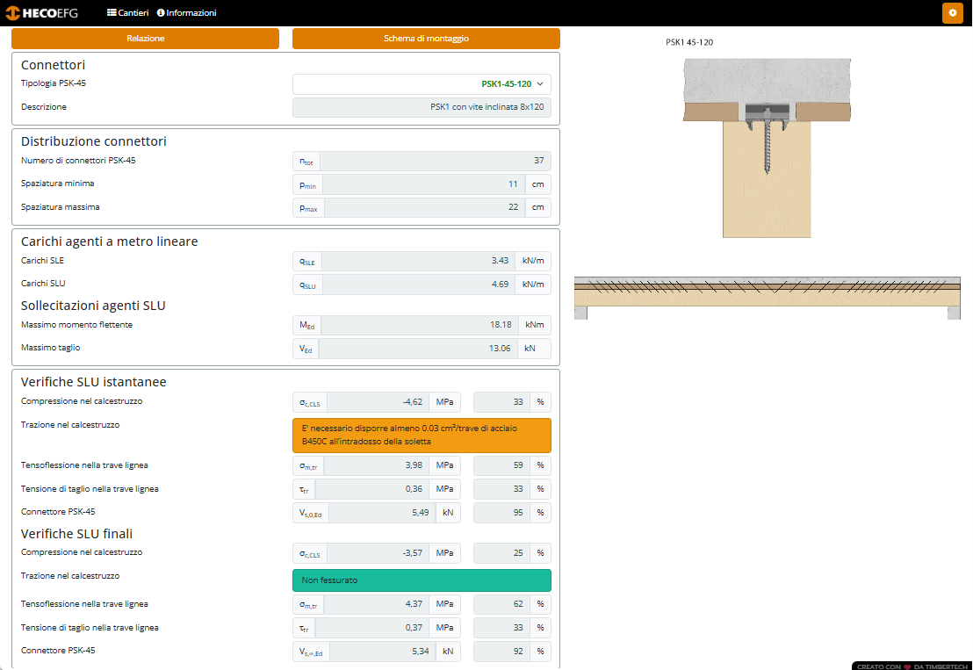Click the Spaziatura minima field showing 11

tap(423, 184)
